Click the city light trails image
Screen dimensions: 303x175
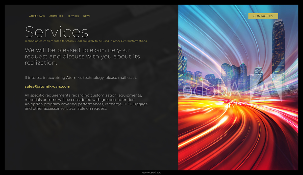[x=238, y=87]
